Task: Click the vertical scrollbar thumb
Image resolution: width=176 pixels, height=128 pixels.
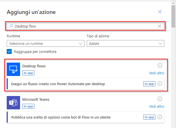Action: (173, 16)
